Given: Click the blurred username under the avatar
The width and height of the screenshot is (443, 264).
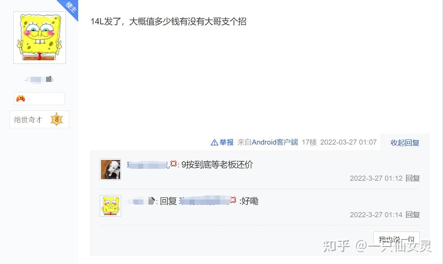Looking at the screenshot, I should point(39,79).
